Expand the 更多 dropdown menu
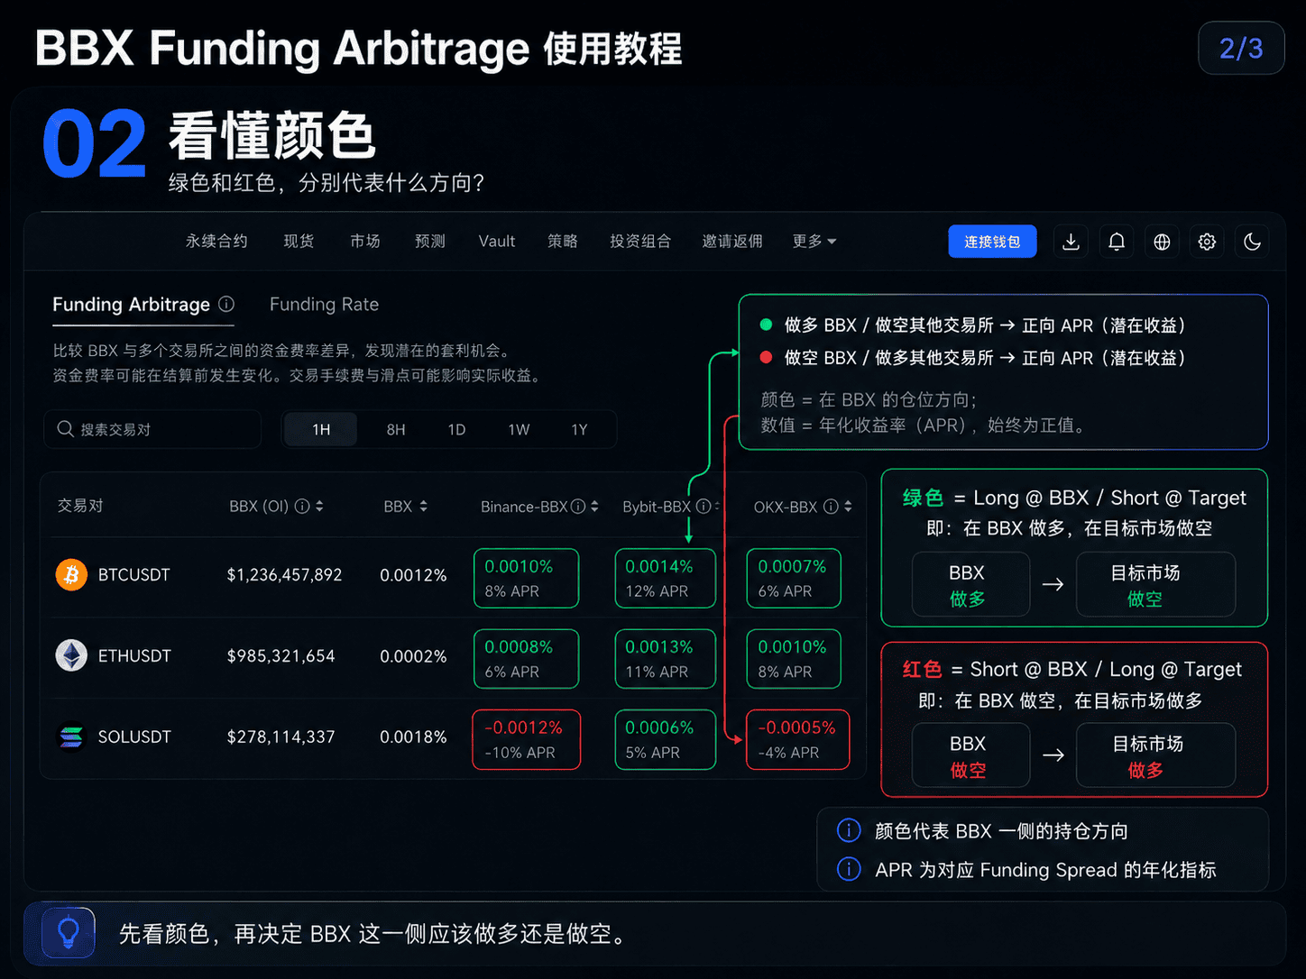This screenshot has height=979, width=1306. point(814,242)
